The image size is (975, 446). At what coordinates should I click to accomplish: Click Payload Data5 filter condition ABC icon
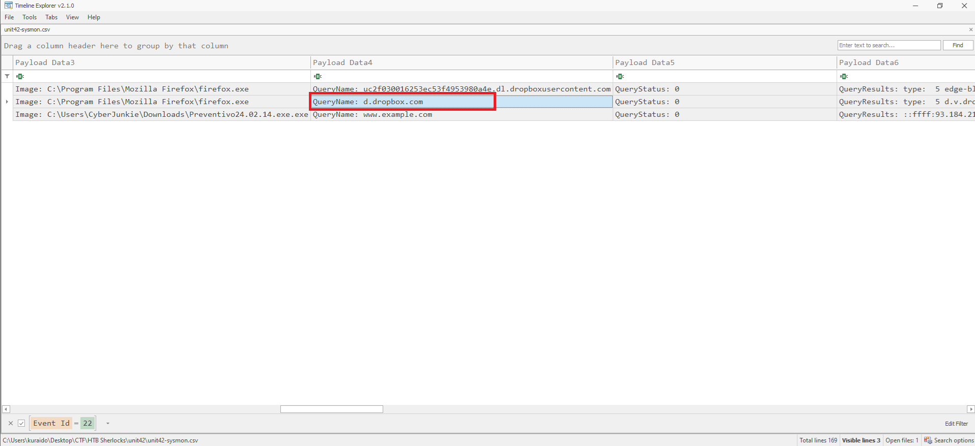click(x=620, y=76)
